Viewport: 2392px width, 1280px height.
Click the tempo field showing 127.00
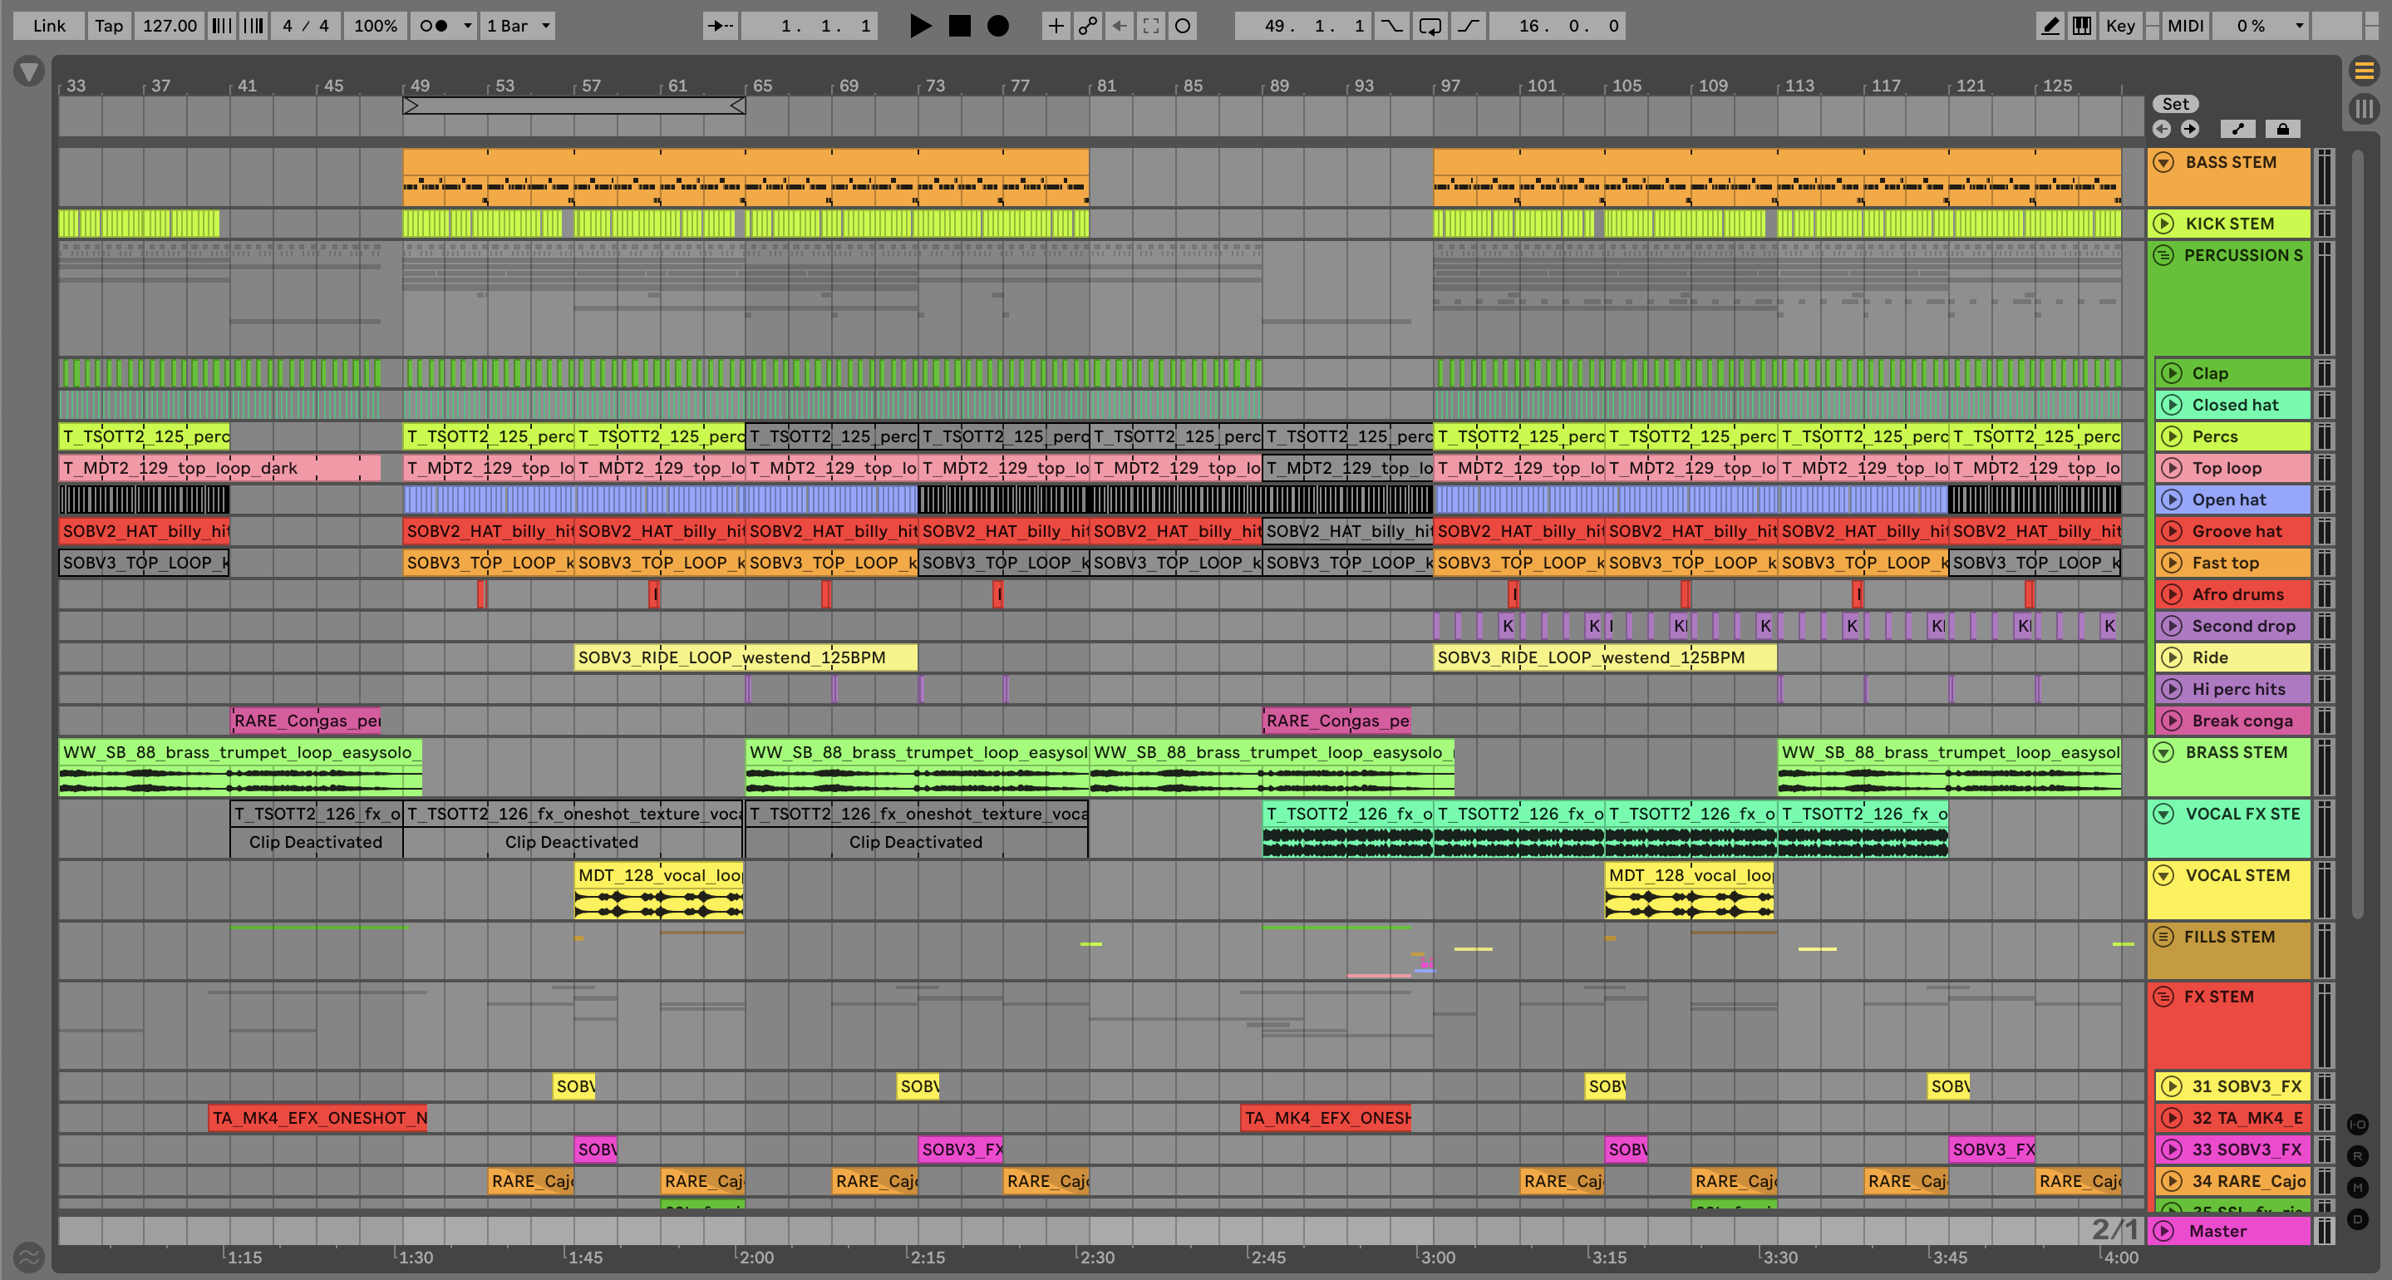click(x=169, y=26)
